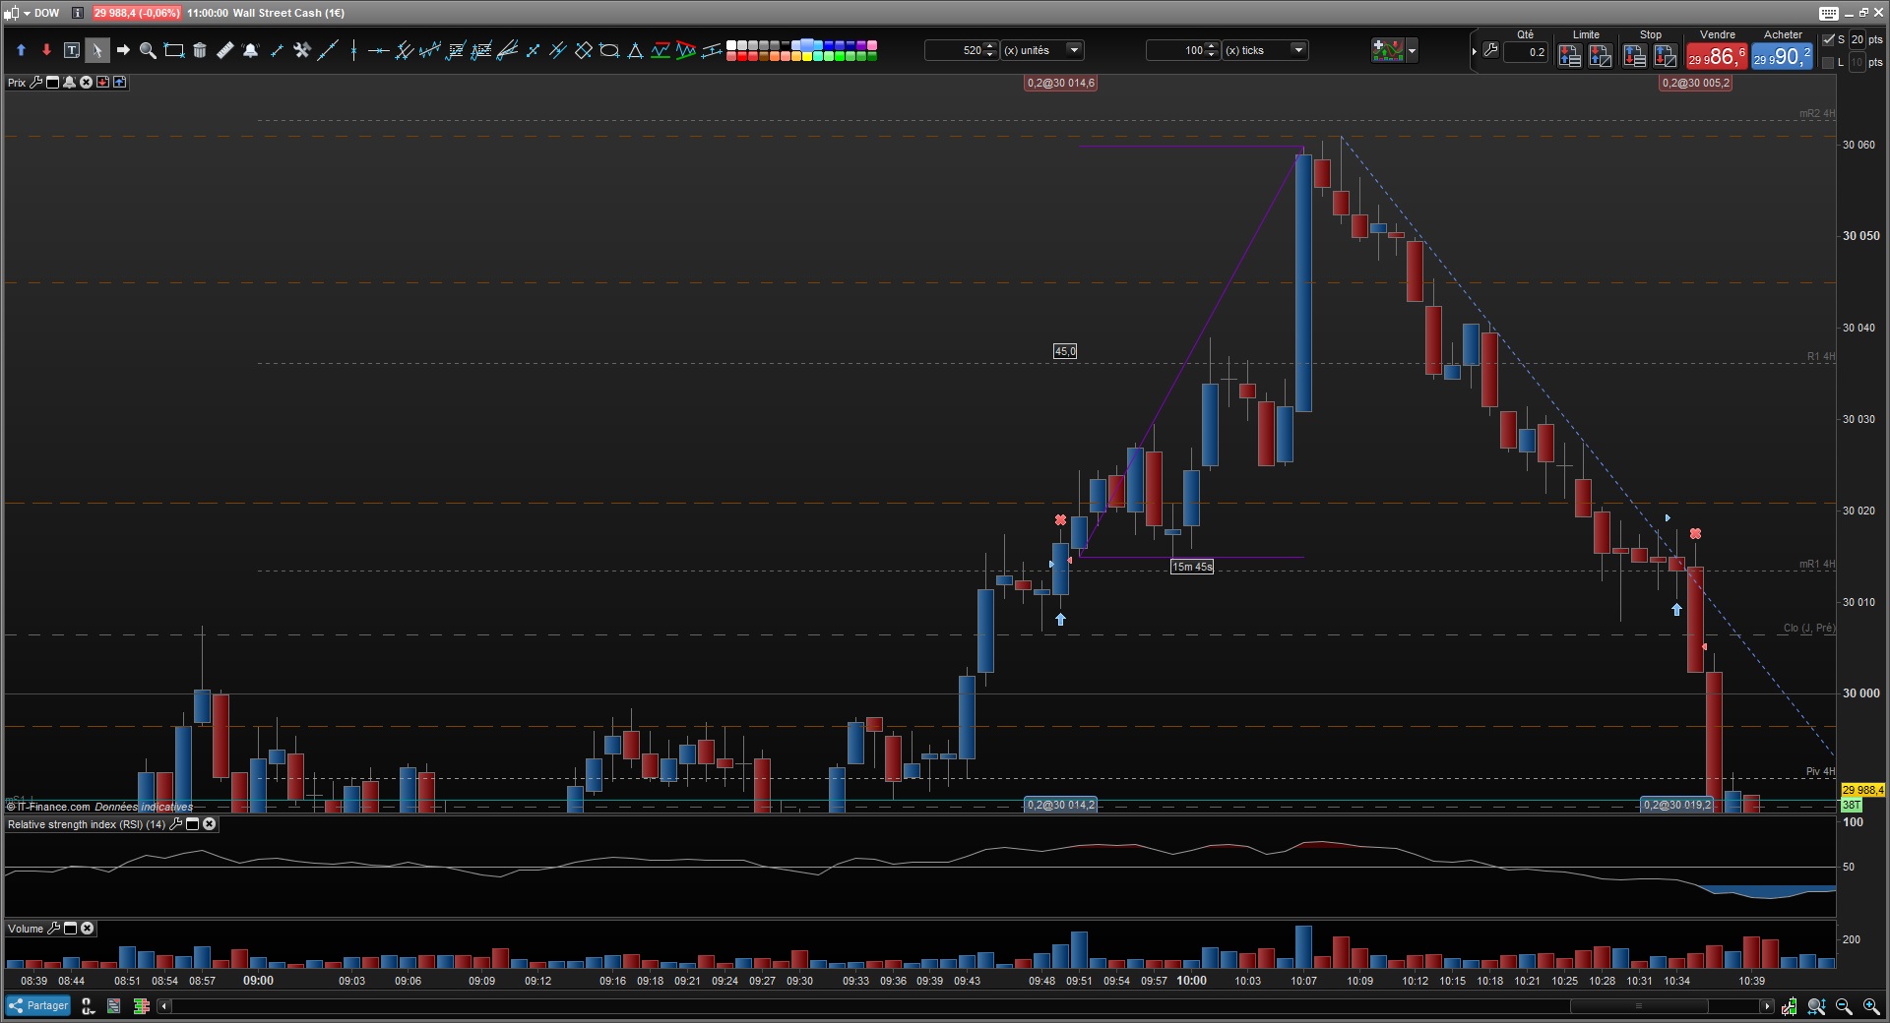
Task: Activate the magnifier zoom tool
Action: point(148,50)
